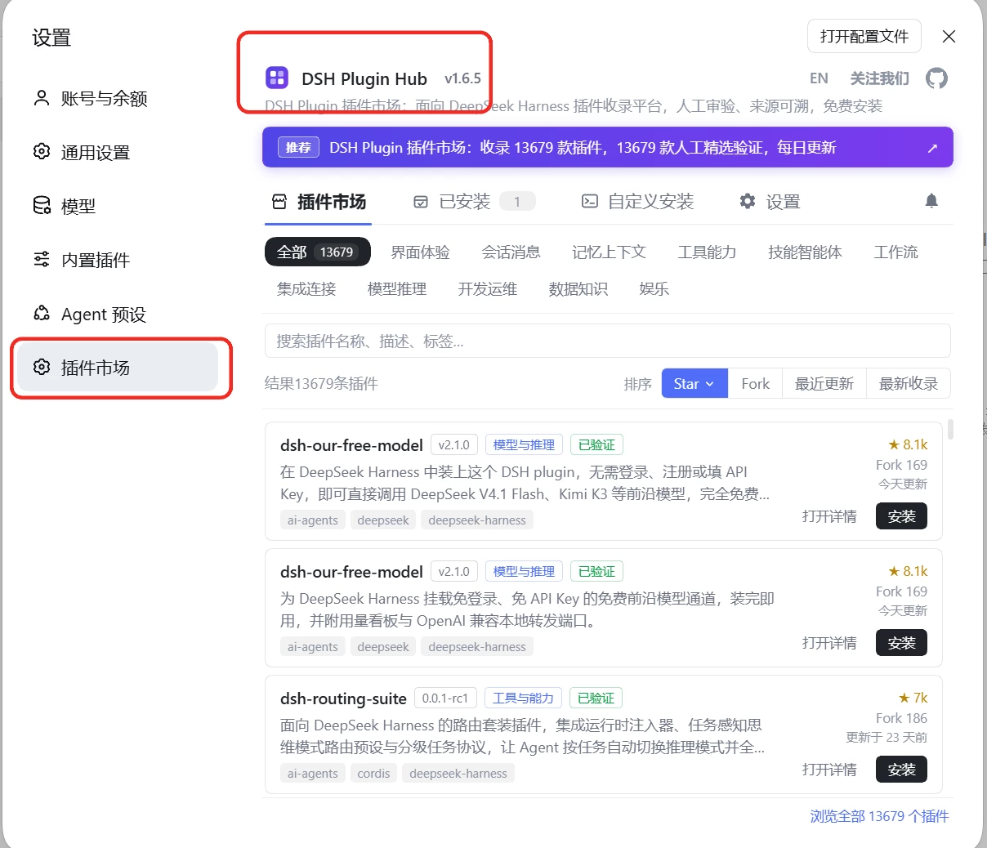Click 工具与能力 tag on dsh-routing-suite
Viewport: 987px width, 848px height.
(x=523, y=698)
